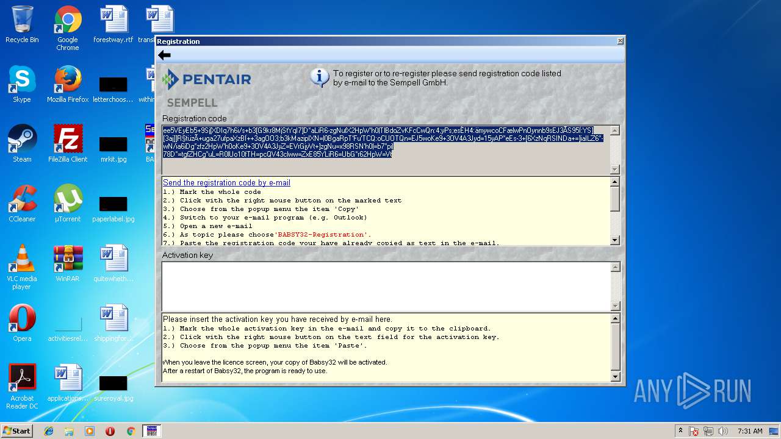The width and height of the screenshot is (781, 439).
Task: Select the Google Chrome desktop icon
Action: click(x=68, y=29)
